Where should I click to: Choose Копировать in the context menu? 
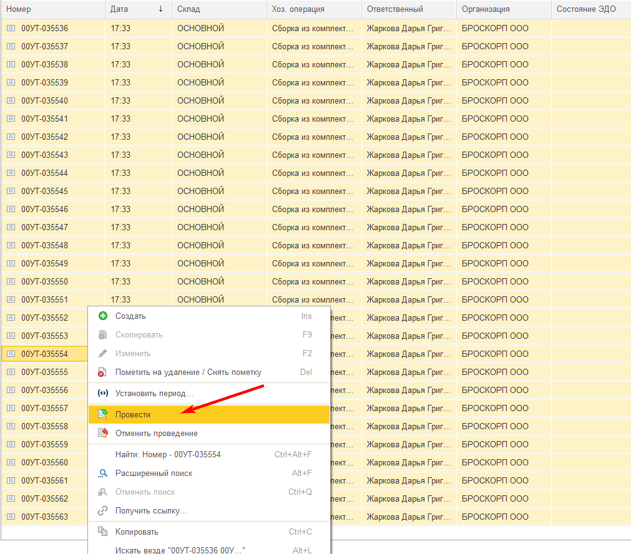coord(137,532)
